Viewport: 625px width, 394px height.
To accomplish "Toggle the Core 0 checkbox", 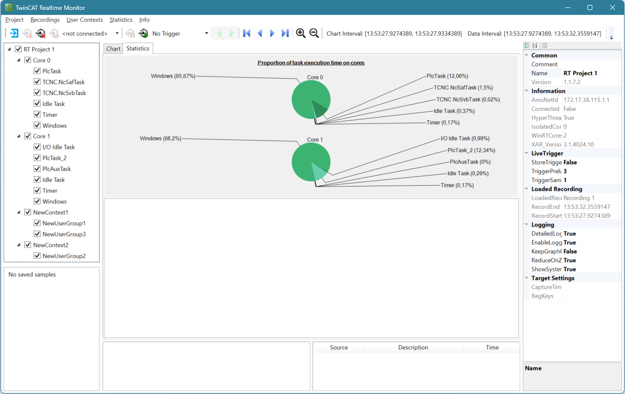I will (x=28, y=60).
